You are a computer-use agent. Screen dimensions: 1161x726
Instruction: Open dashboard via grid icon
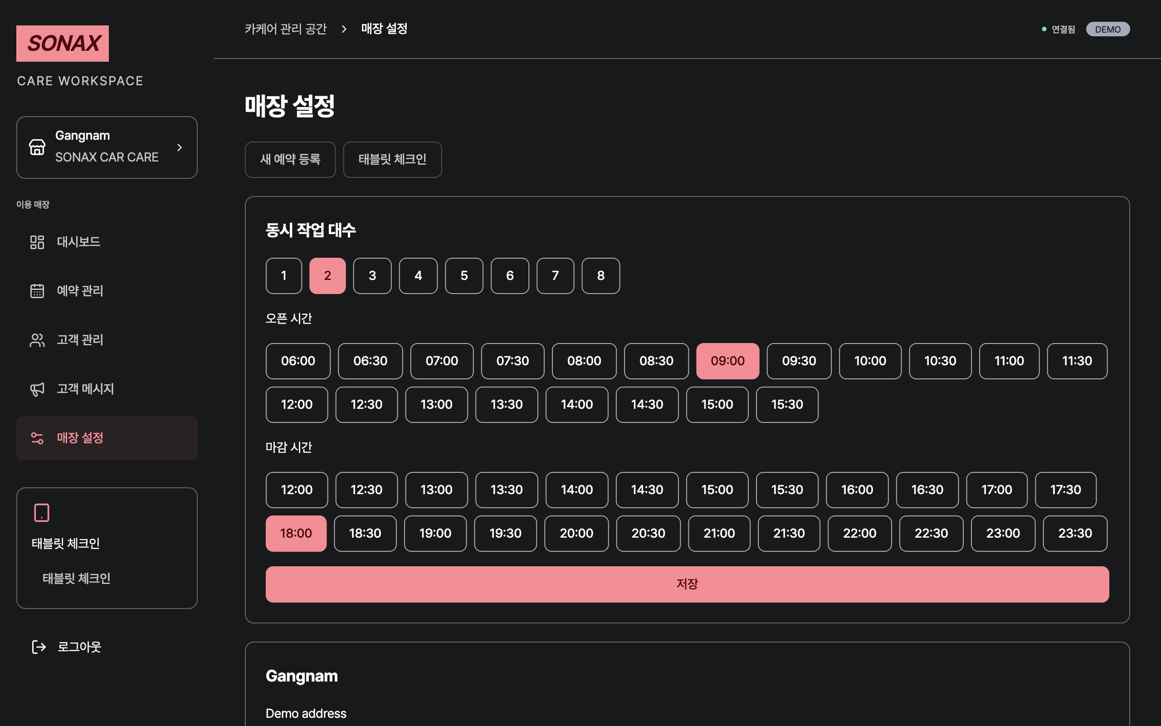pyautogui.click(x=37, y=242)
